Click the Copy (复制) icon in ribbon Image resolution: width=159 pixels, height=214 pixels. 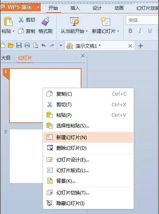coord(21,31)
